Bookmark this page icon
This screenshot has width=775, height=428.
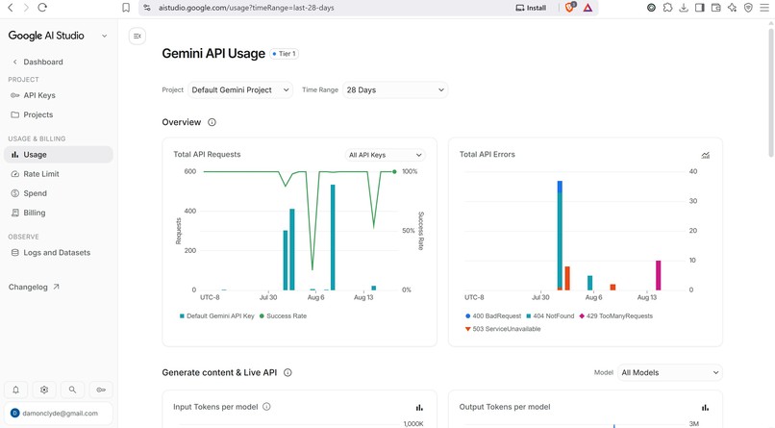coord(126,8)
